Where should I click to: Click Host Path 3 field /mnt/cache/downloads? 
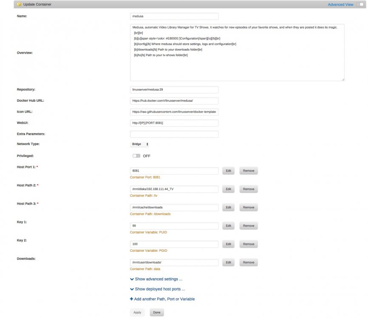pyautogui.click(x=174, y=208)
